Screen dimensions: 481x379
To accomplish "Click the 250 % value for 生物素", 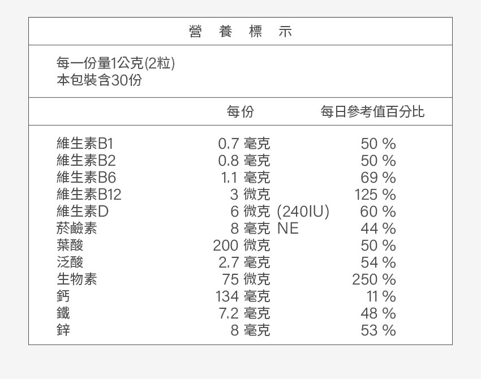I will tap(373, 279).
